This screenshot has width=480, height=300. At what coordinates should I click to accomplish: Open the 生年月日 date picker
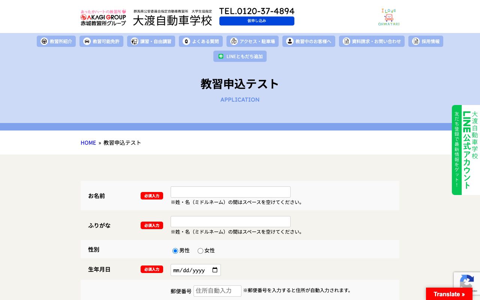tap(215, 270)
